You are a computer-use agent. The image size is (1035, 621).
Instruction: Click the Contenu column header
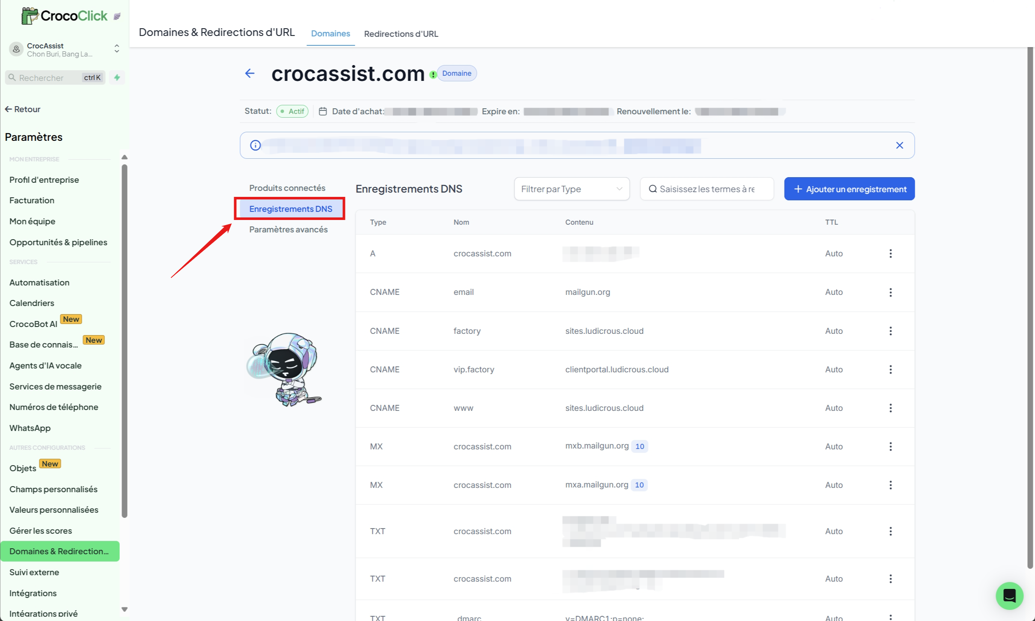[579, 222]
